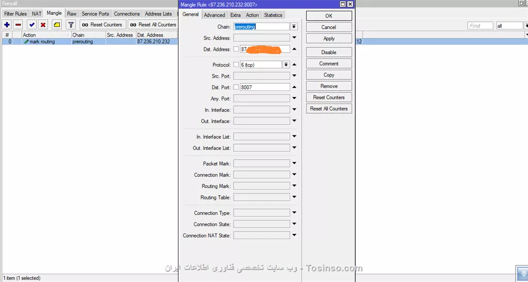Expand the Any. Port field

click(294, 99)
